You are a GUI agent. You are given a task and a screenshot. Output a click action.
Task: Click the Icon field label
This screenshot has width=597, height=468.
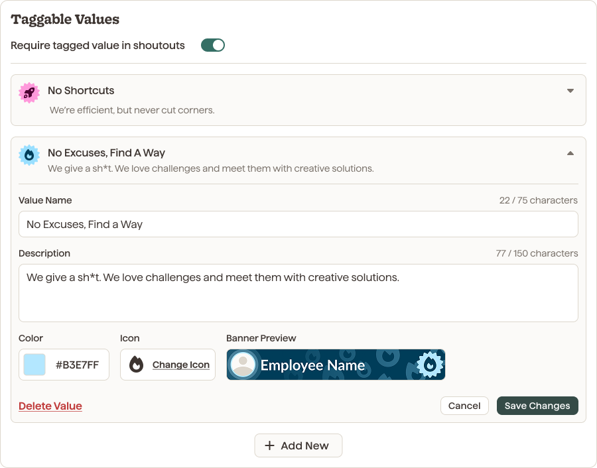tap(130, 338)
